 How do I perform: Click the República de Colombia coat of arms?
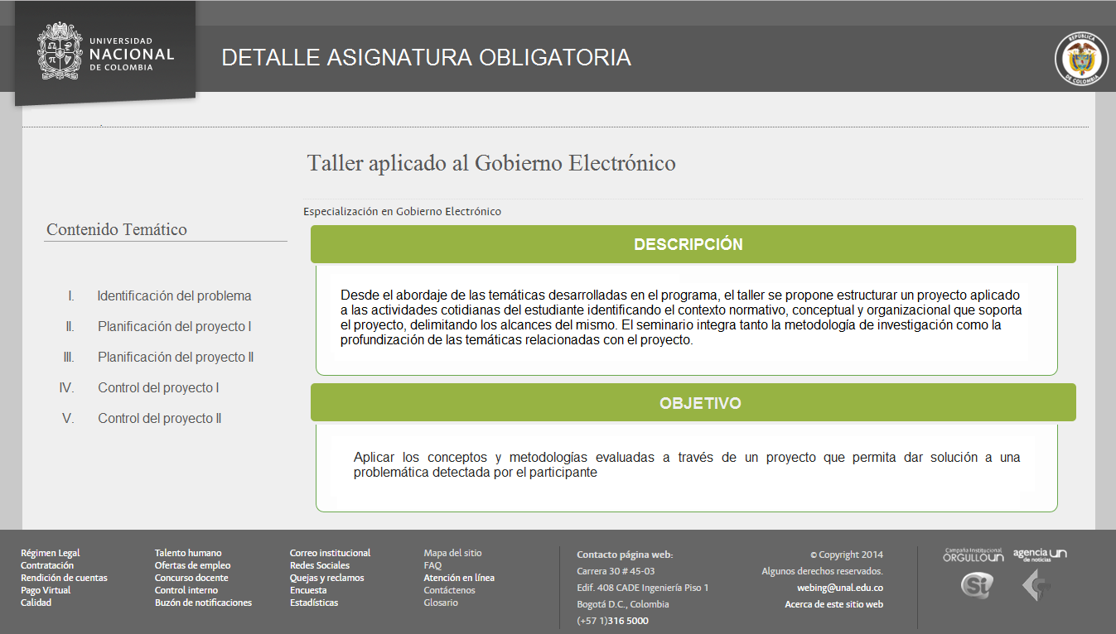point(1080,59)
